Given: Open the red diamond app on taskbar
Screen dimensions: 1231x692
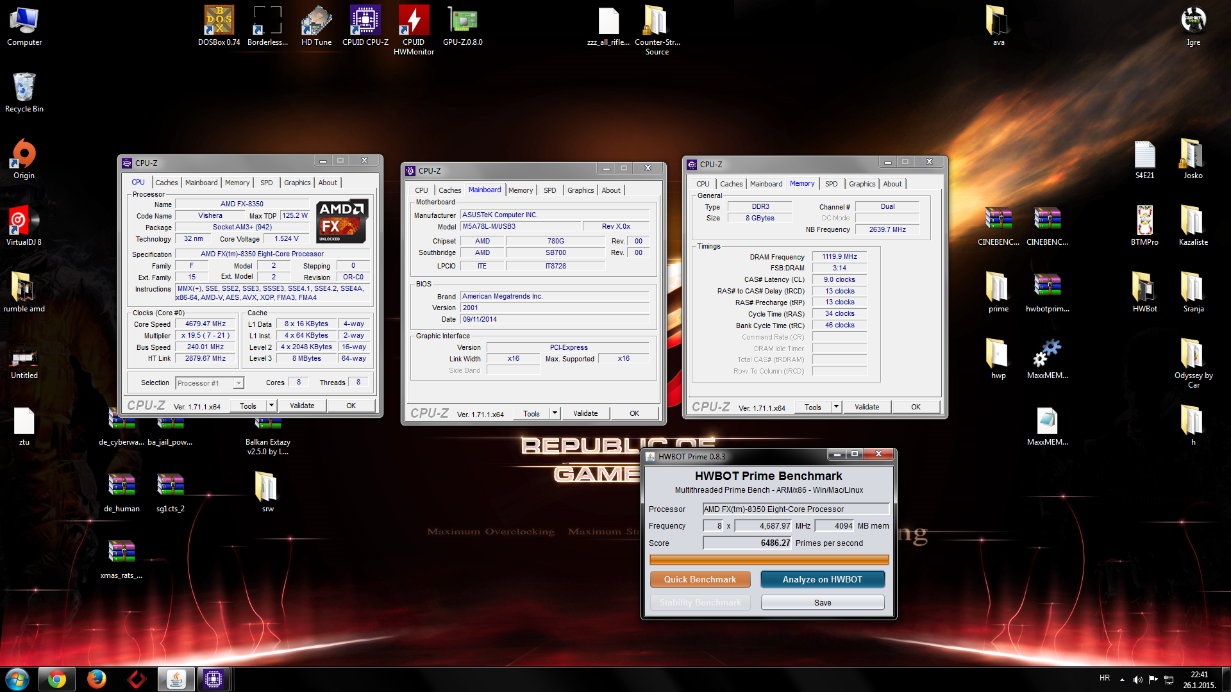Looking at the screenshot, I should [136, 679].
